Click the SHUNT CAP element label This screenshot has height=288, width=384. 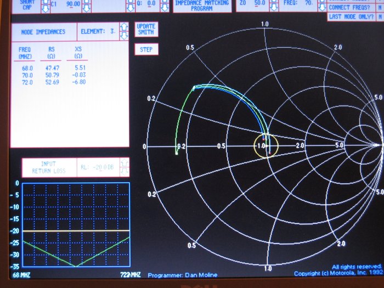click(27, 5)
